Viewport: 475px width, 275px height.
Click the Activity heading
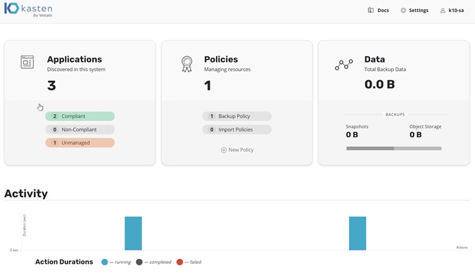click(x=26, y=193)
